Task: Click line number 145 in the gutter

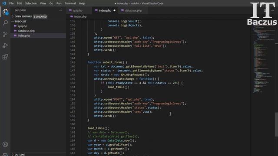Action: click(73, 62)
